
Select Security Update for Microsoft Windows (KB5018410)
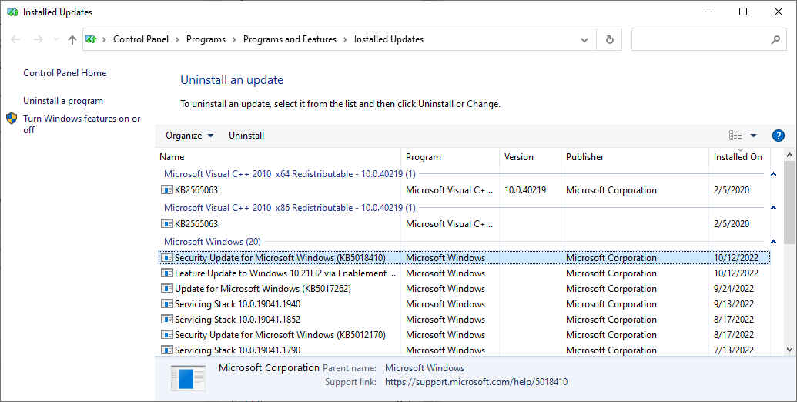464,258
